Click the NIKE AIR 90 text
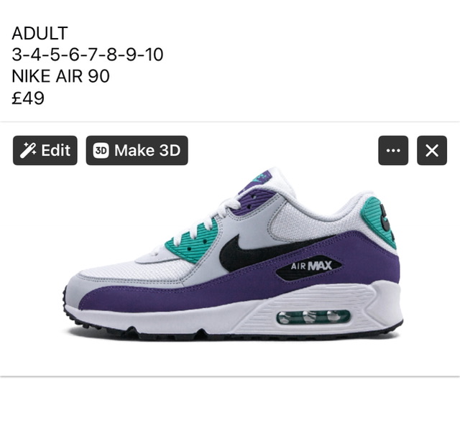The width and height of the screenshot is (460, 433). (60, 76)
